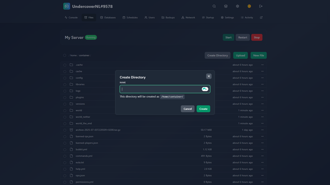This screenshot has width=330, height=185.
Task: Click the user avatar icon
Action: 249,6
